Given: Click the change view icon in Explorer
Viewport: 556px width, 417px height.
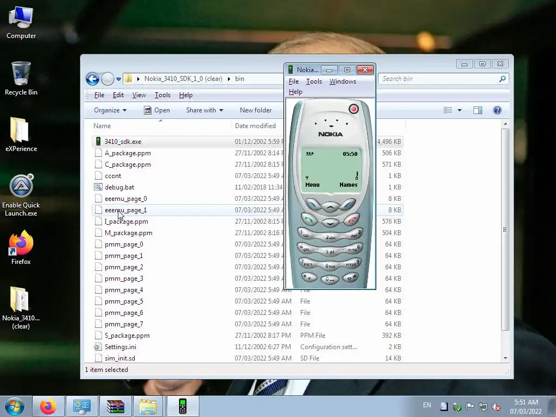Looking at the screenshot, I should (448, 110).
